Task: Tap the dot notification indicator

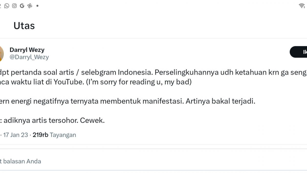Action: (x=38, y=5)
